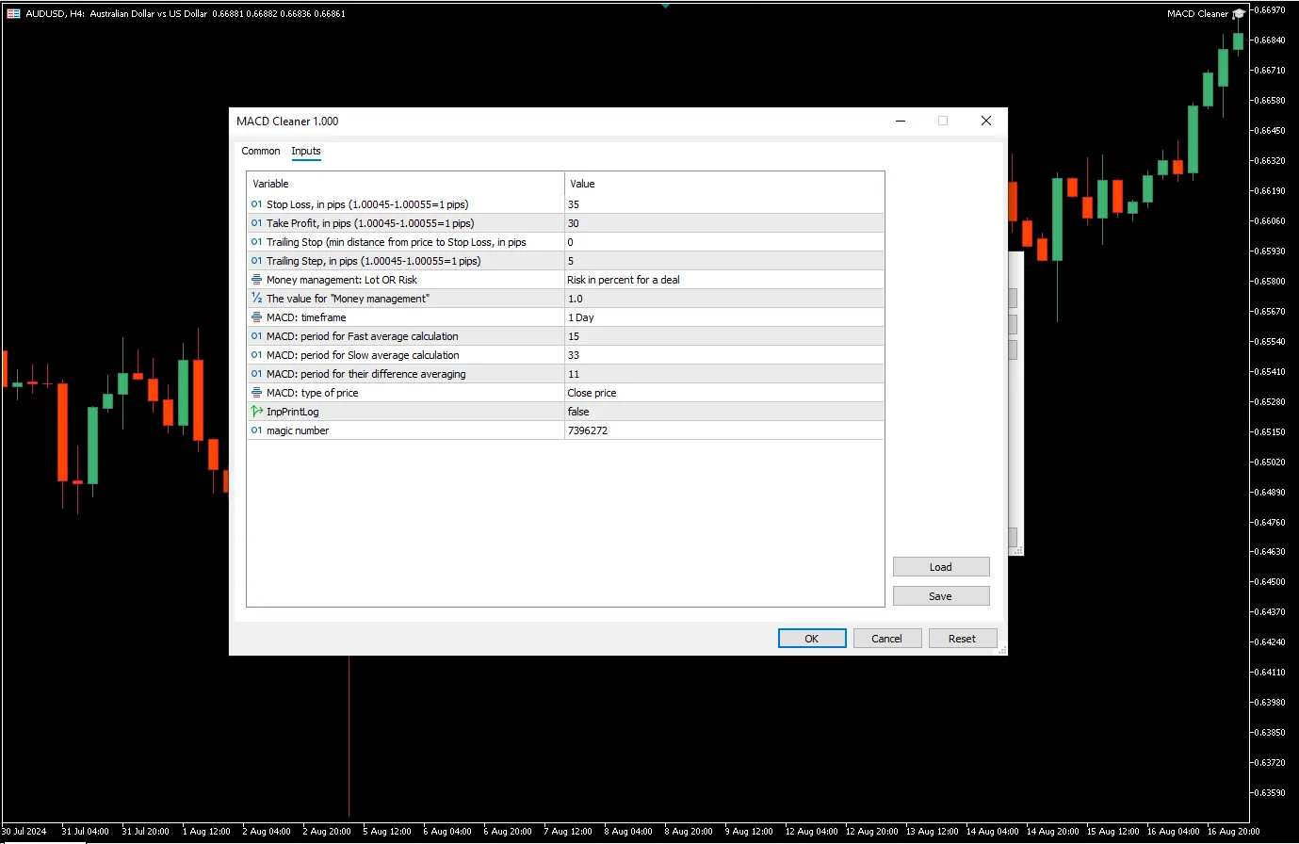The height and width of the screenshot is (844, 1299).
Task: Click the fraction icon beside Money management value
Action: [256, 299]
